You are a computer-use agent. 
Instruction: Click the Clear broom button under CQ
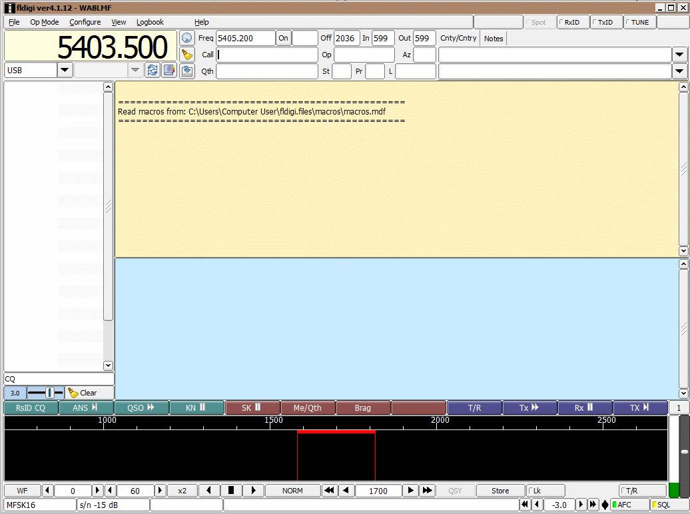(89, 393)
